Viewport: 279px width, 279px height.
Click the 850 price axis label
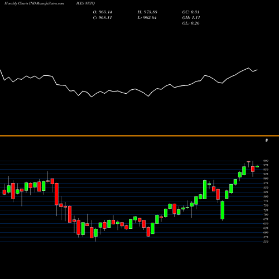click(x=266, y=187)
